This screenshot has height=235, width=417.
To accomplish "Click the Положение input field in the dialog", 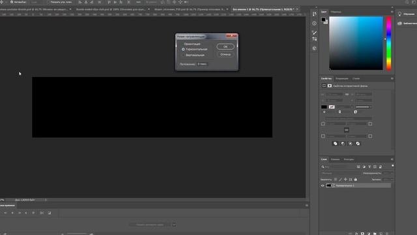I will coord(203,64).
